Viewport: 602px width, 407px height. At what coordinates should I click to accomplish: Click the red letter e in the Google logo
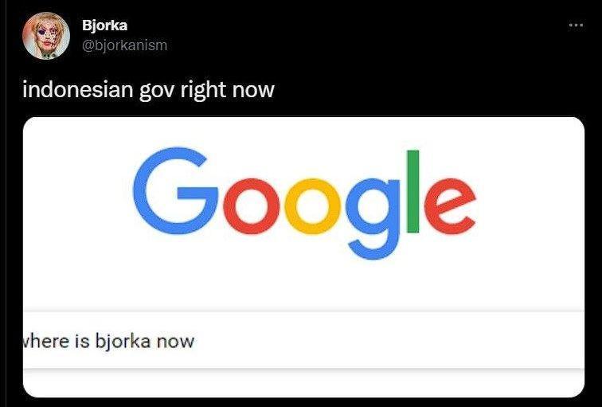(x=451, y=206)
